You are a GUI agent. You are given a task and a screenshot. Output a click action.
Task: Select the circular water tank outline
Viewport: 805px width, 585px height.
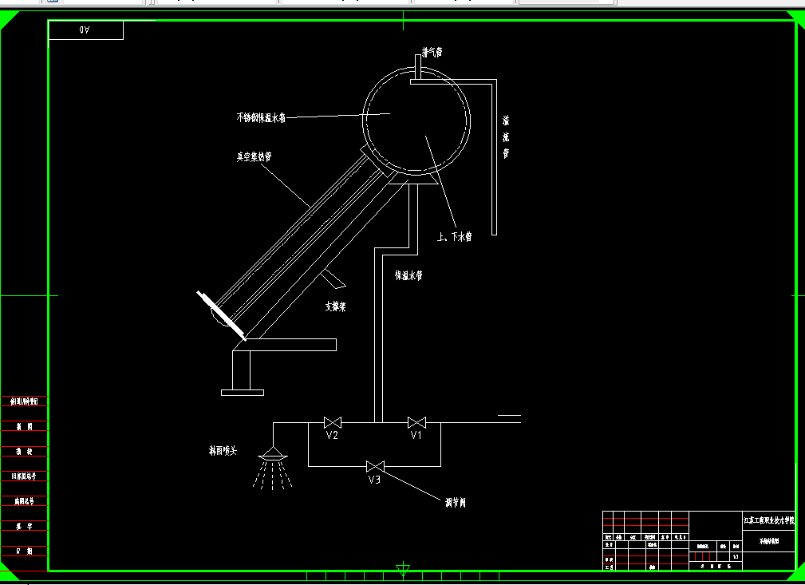pyautogui.click(x=416, y=121)
